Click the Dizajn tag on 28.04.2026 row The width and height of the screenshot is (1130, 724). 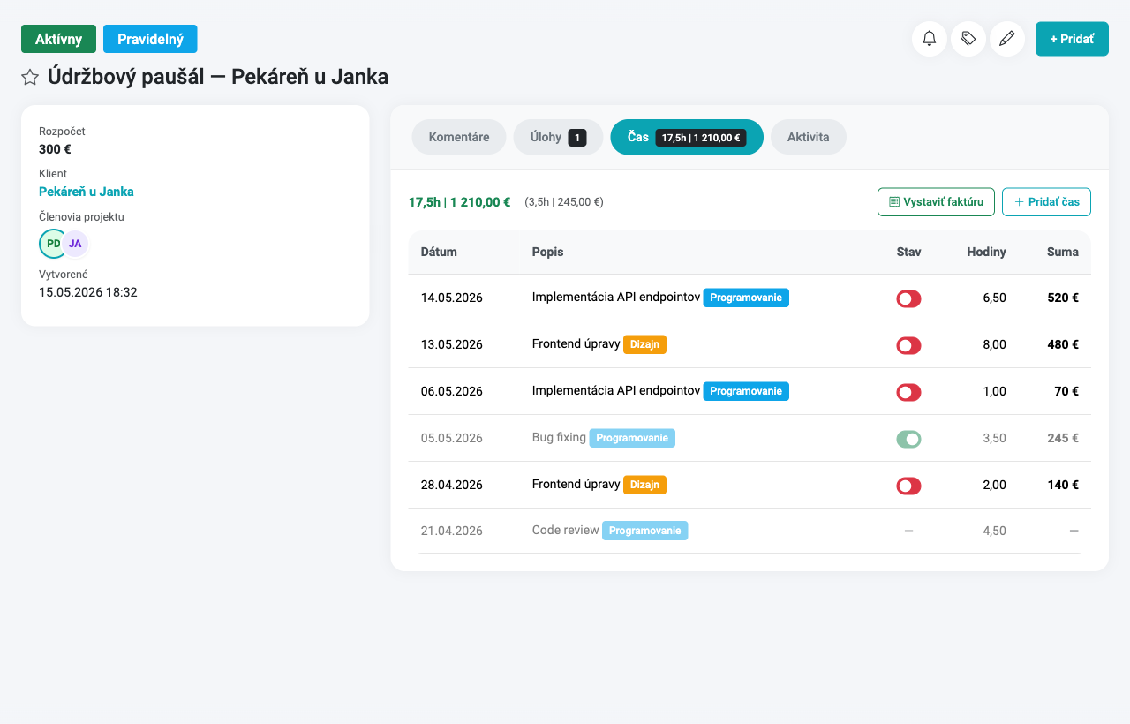(644, 485)
